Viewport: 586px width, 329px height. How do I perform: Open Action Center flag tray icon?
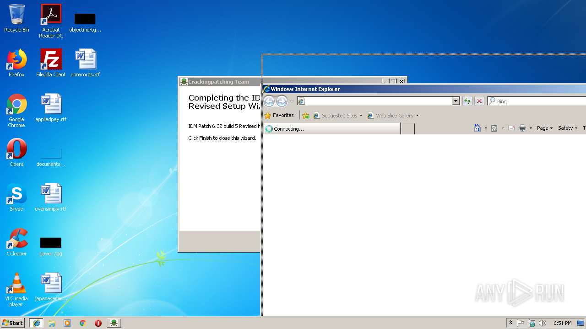pos(521,323)
